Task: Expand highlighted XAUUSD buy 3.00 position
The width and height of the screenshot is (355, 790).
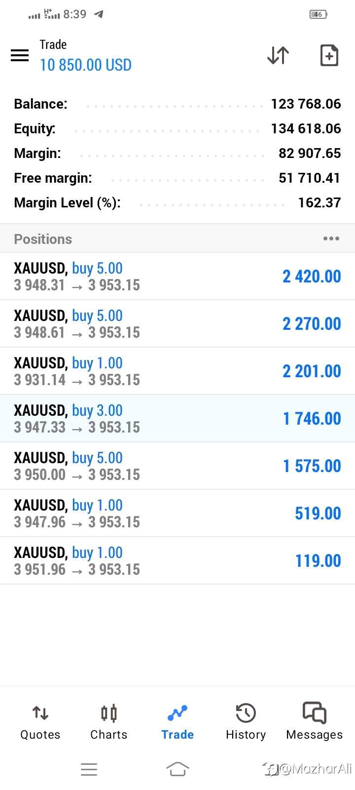Action: tap(177, 419)
